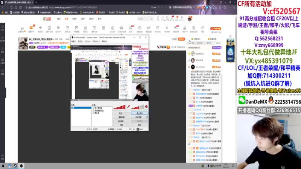
Task: Open the Help menu in OBS menu bar
Action: pyautogui.click(x=105, y=41)
